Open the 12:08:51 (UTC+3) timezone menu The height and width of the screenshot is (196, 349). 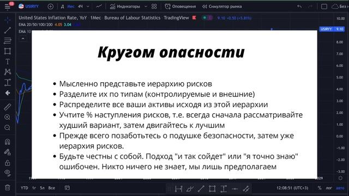point(292,188)
